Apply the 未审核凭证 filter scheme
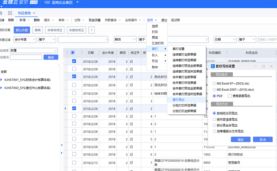The image size is (277, 171). pos(55,30)
